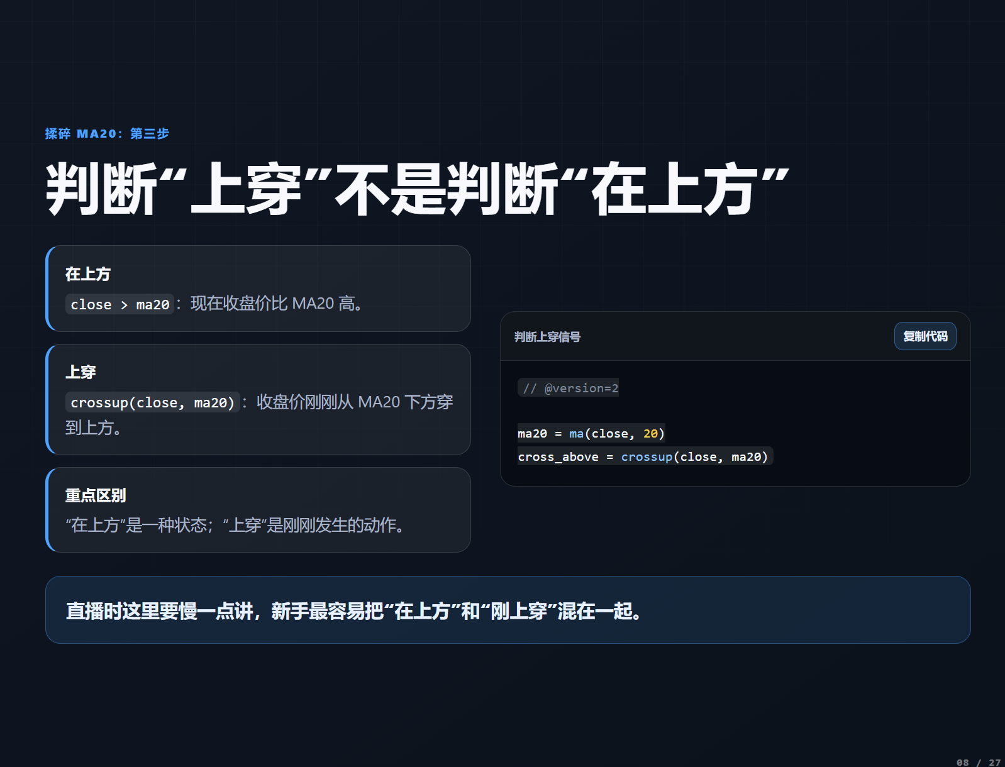Click the 复制代码 copy button
This screenshot has width=1005, height=767.
925,336
